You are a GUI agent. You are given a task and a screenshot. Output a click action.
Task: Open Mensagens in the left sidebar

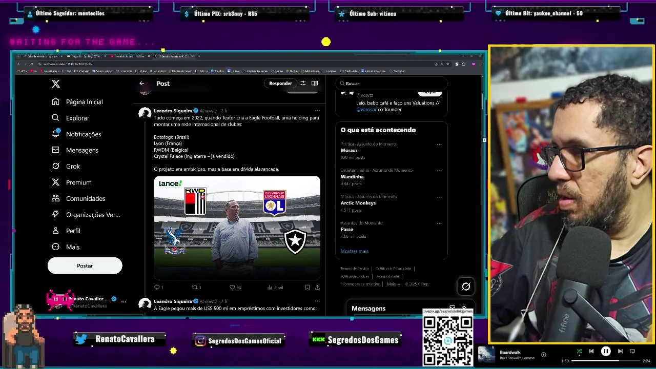pyautogui.click(x=75, y=150)
